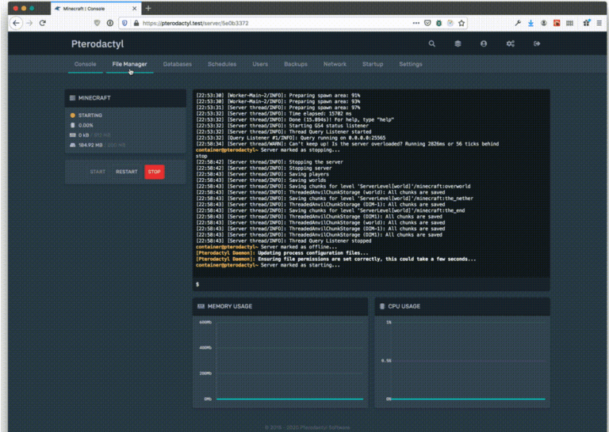Open the account profile icon

click(x=484, y=44)
